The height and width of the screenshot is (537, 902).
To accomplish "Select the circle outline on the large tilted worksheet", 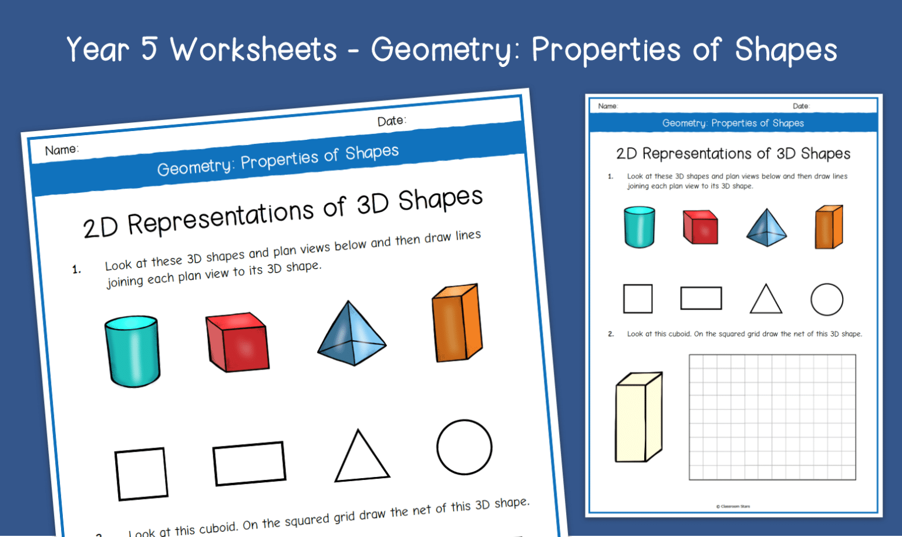I will pos(464,447).
